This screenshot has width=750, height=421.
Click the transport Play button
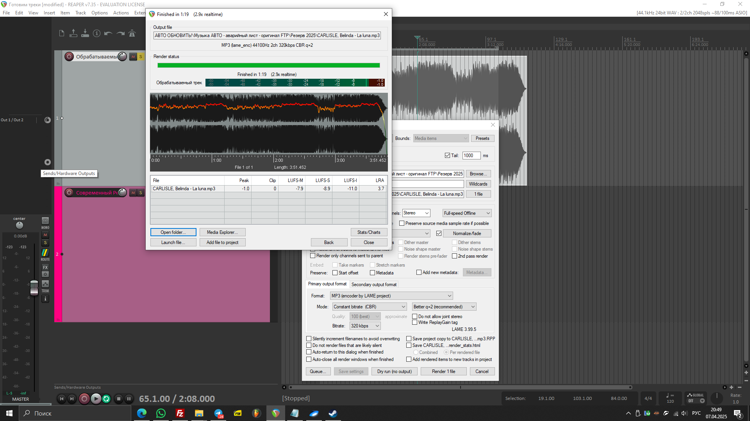point(96,398)
